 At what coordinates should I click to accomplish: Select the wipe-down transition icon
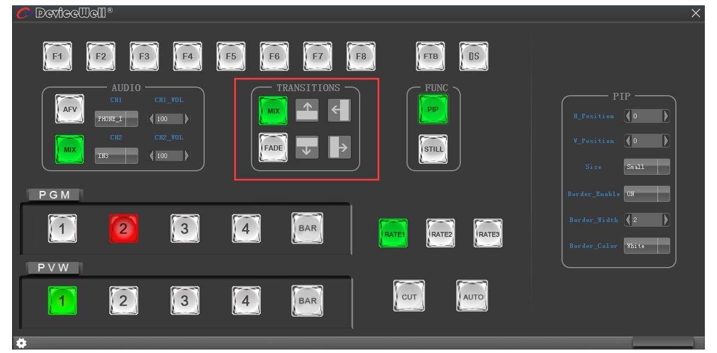click(x=307, y=147)
